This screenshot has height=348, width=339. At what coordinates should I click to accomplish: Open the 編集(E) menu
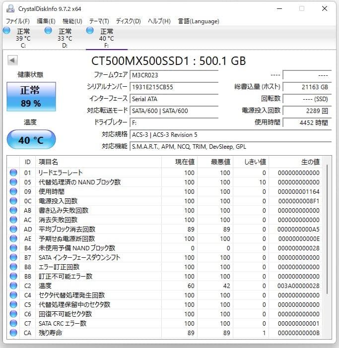(46, 21)
